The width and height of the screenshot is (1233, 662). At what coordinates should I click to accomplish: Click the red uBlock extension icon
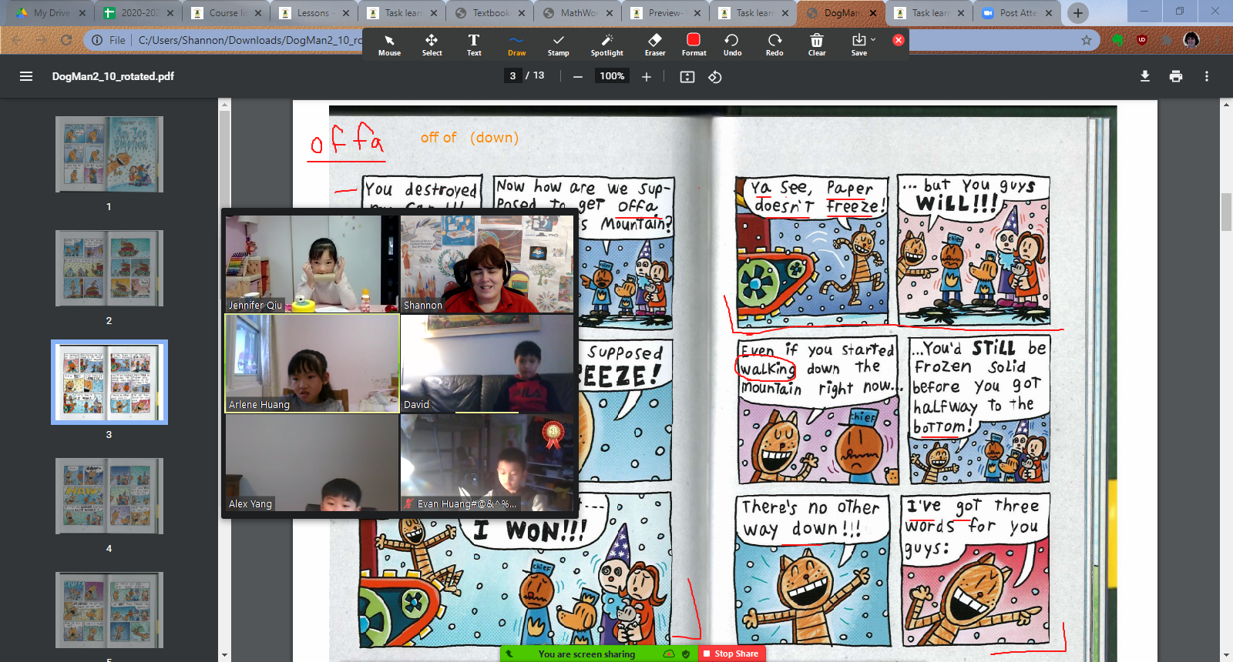pos(1142,40)
